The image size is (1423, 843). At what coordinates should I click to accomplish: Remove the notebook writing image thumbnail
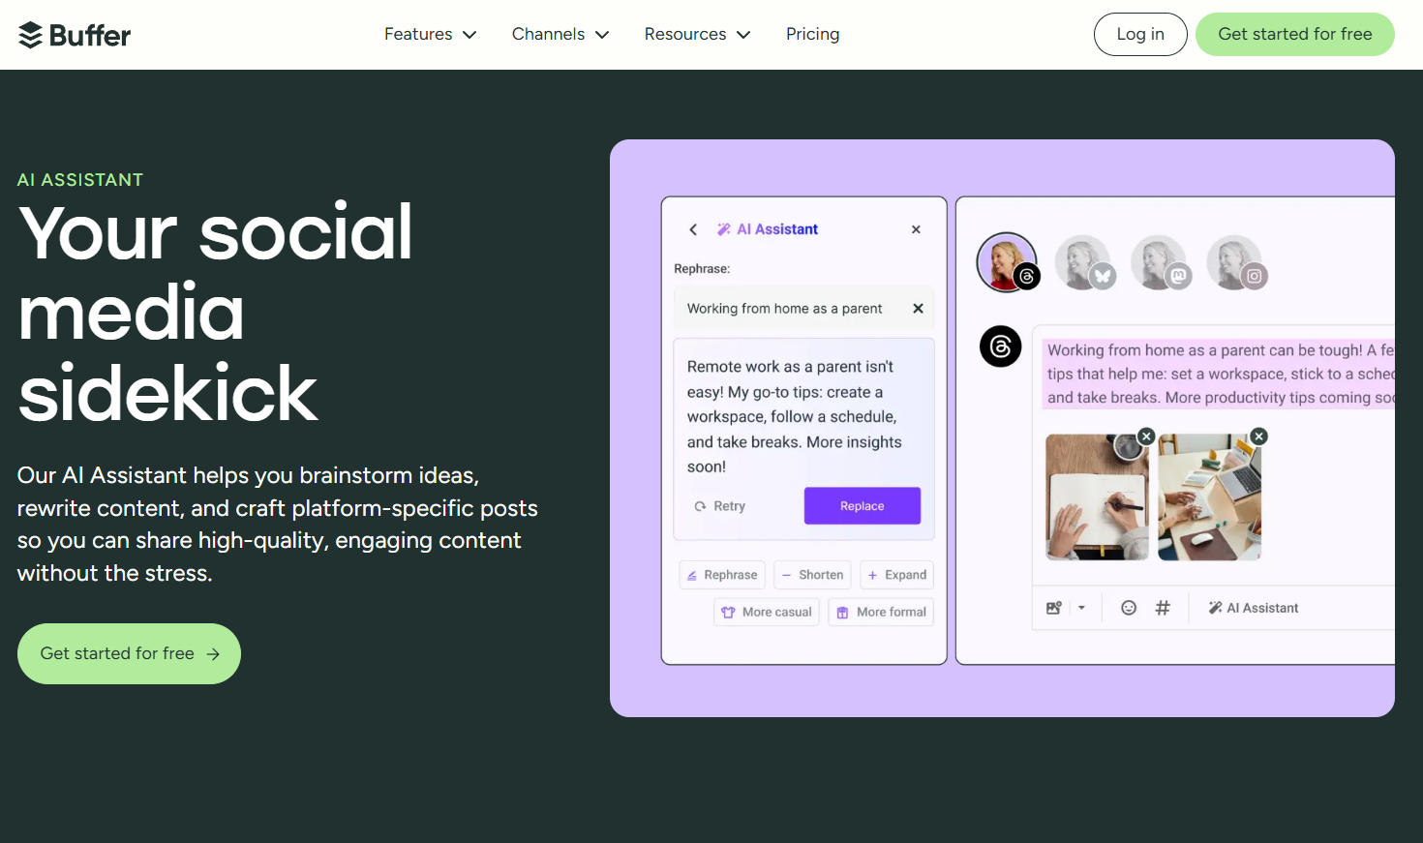[x=1146, y=437]
